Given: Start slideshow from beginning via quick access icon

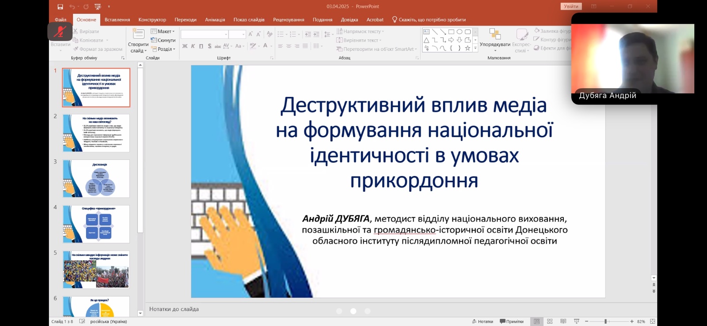Looking at the screenshot, I should click(x=98, y=7).
